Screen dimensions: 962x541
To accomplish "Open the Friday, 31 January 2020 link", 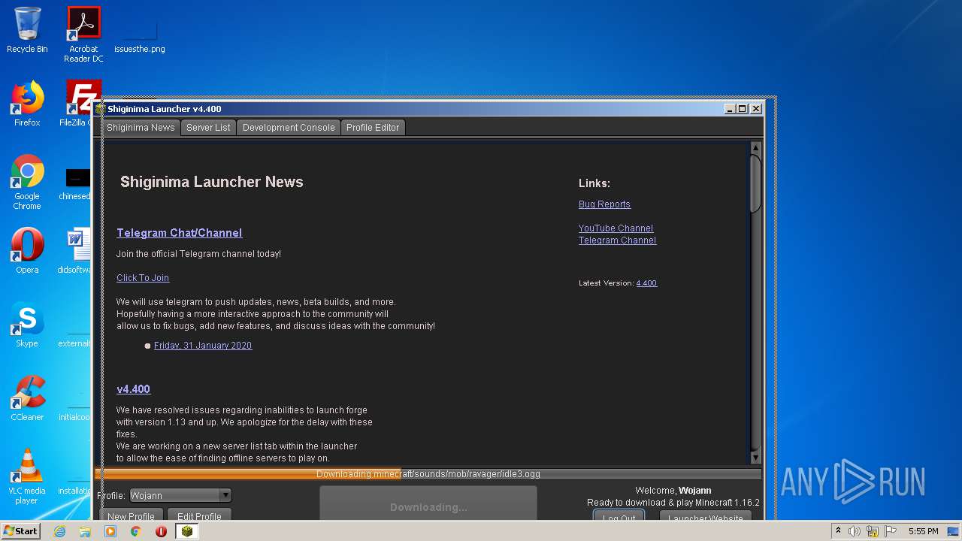I will (x=203, y=346).
